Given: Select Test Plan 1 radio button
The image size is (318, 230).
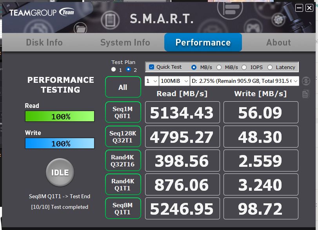Looking at the screenshot, I should pos(114,69).
